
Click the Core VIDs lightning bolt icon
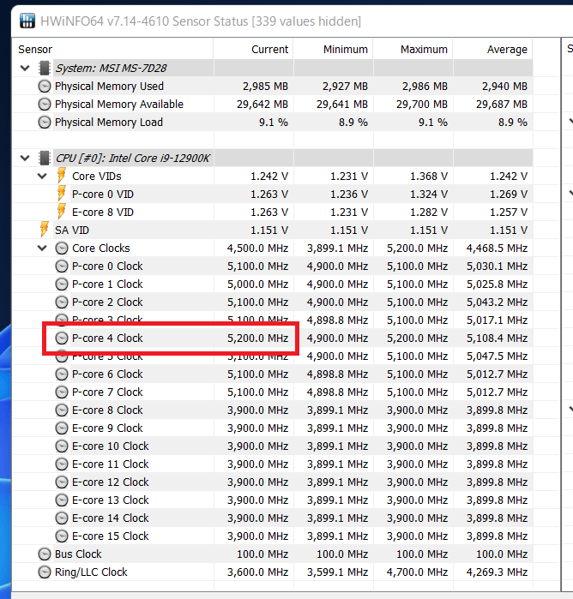(x=61, y=176)
